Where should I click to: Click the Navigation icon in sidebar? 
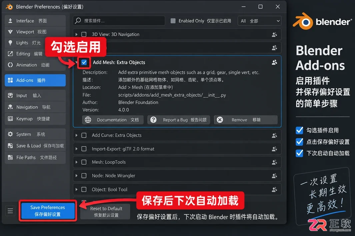tap(10, 107)
